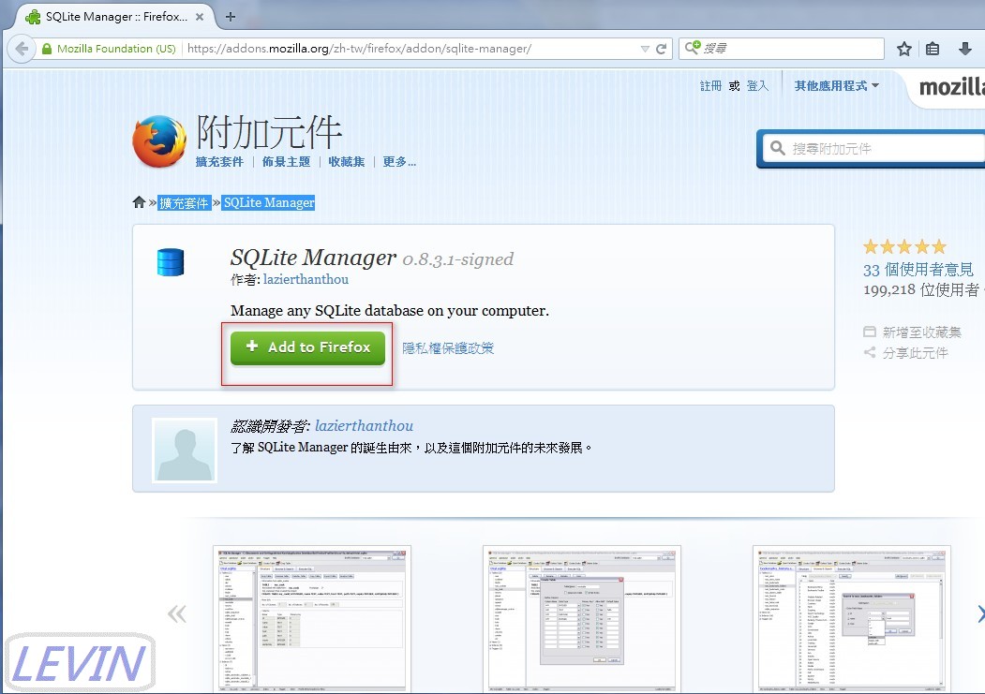985x694 pixels.
Task: Open the first screenshot thumbnail
Action: click(312, 619)
